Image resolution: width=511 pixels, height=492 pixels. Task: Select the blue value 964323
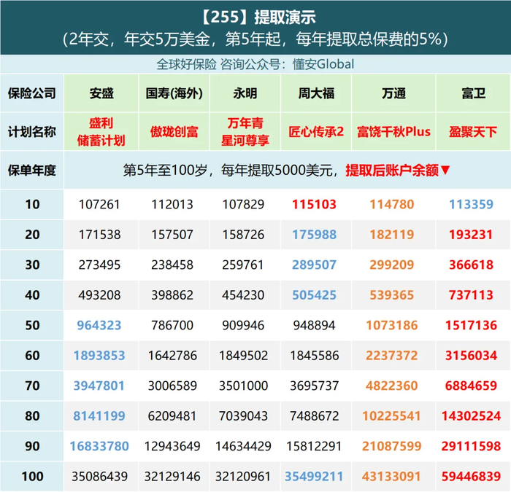pyautogui.click(x=99, y=325)
